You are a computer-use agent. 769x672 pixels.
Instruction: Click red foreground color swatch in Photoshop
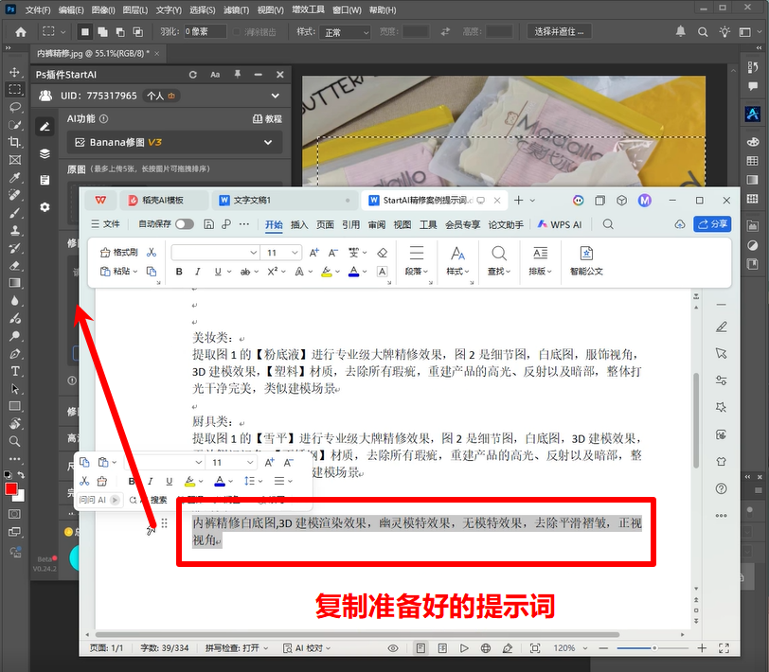[10, 488]
